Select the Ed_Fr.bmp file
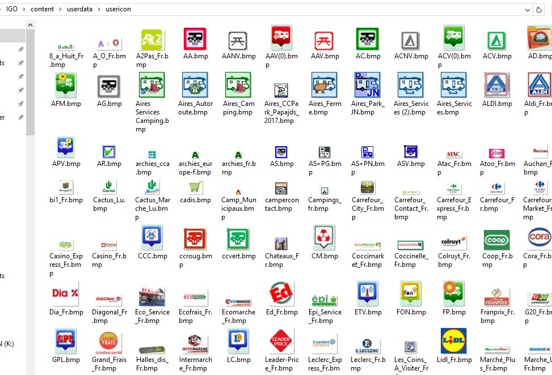552x375 pixels. (x=281, y=293)
